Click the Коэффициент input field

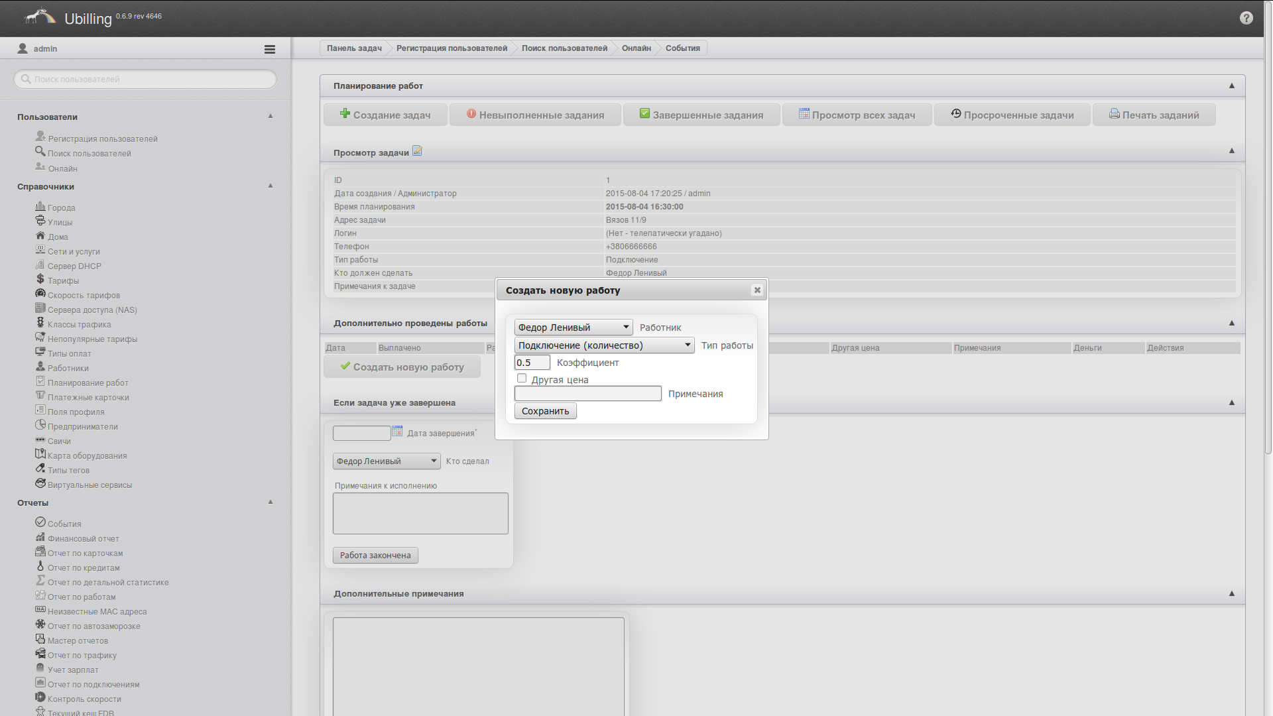tap(532, 363)
